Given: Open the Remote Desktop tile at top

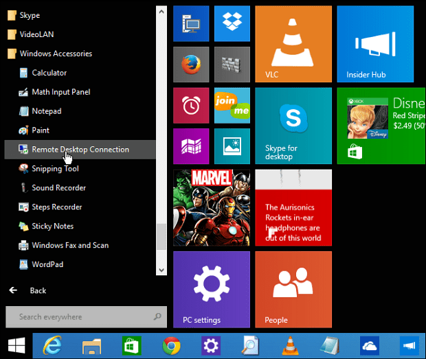Looking at the screenshot, I should tap(191, 23).
